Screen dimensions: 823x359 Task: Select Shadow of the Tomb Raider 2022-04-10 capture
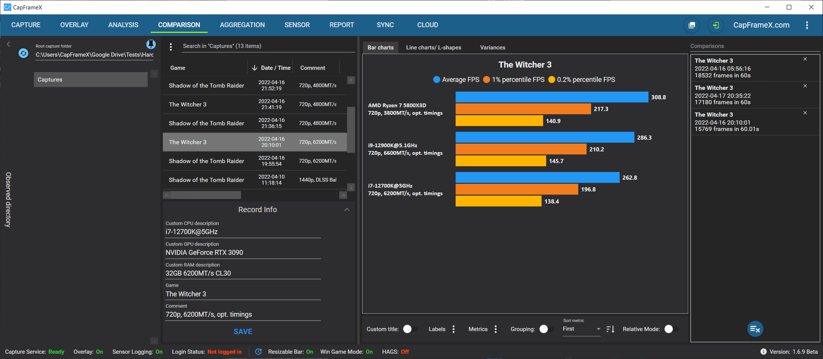[255, 180]
